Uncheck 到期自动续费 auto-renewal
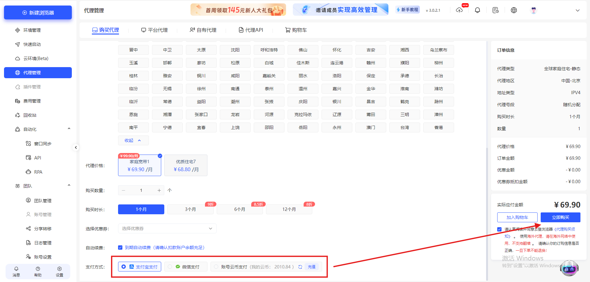The height and width of the screenshot is (282, 590). [x=120, y=247]
